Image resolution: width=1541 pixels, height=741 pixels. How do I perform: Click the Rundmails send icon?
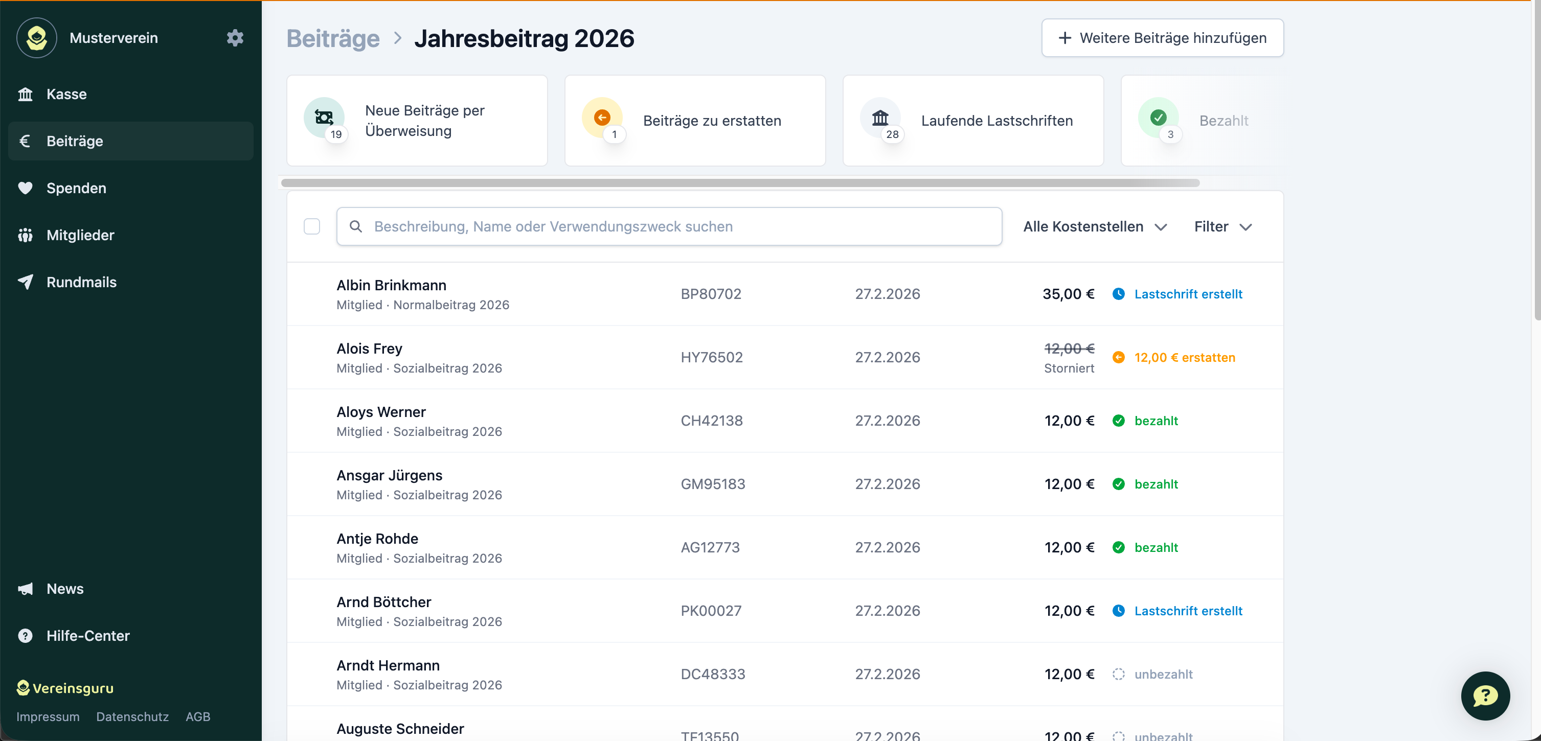pyautogui.click(x=26, y=282)
